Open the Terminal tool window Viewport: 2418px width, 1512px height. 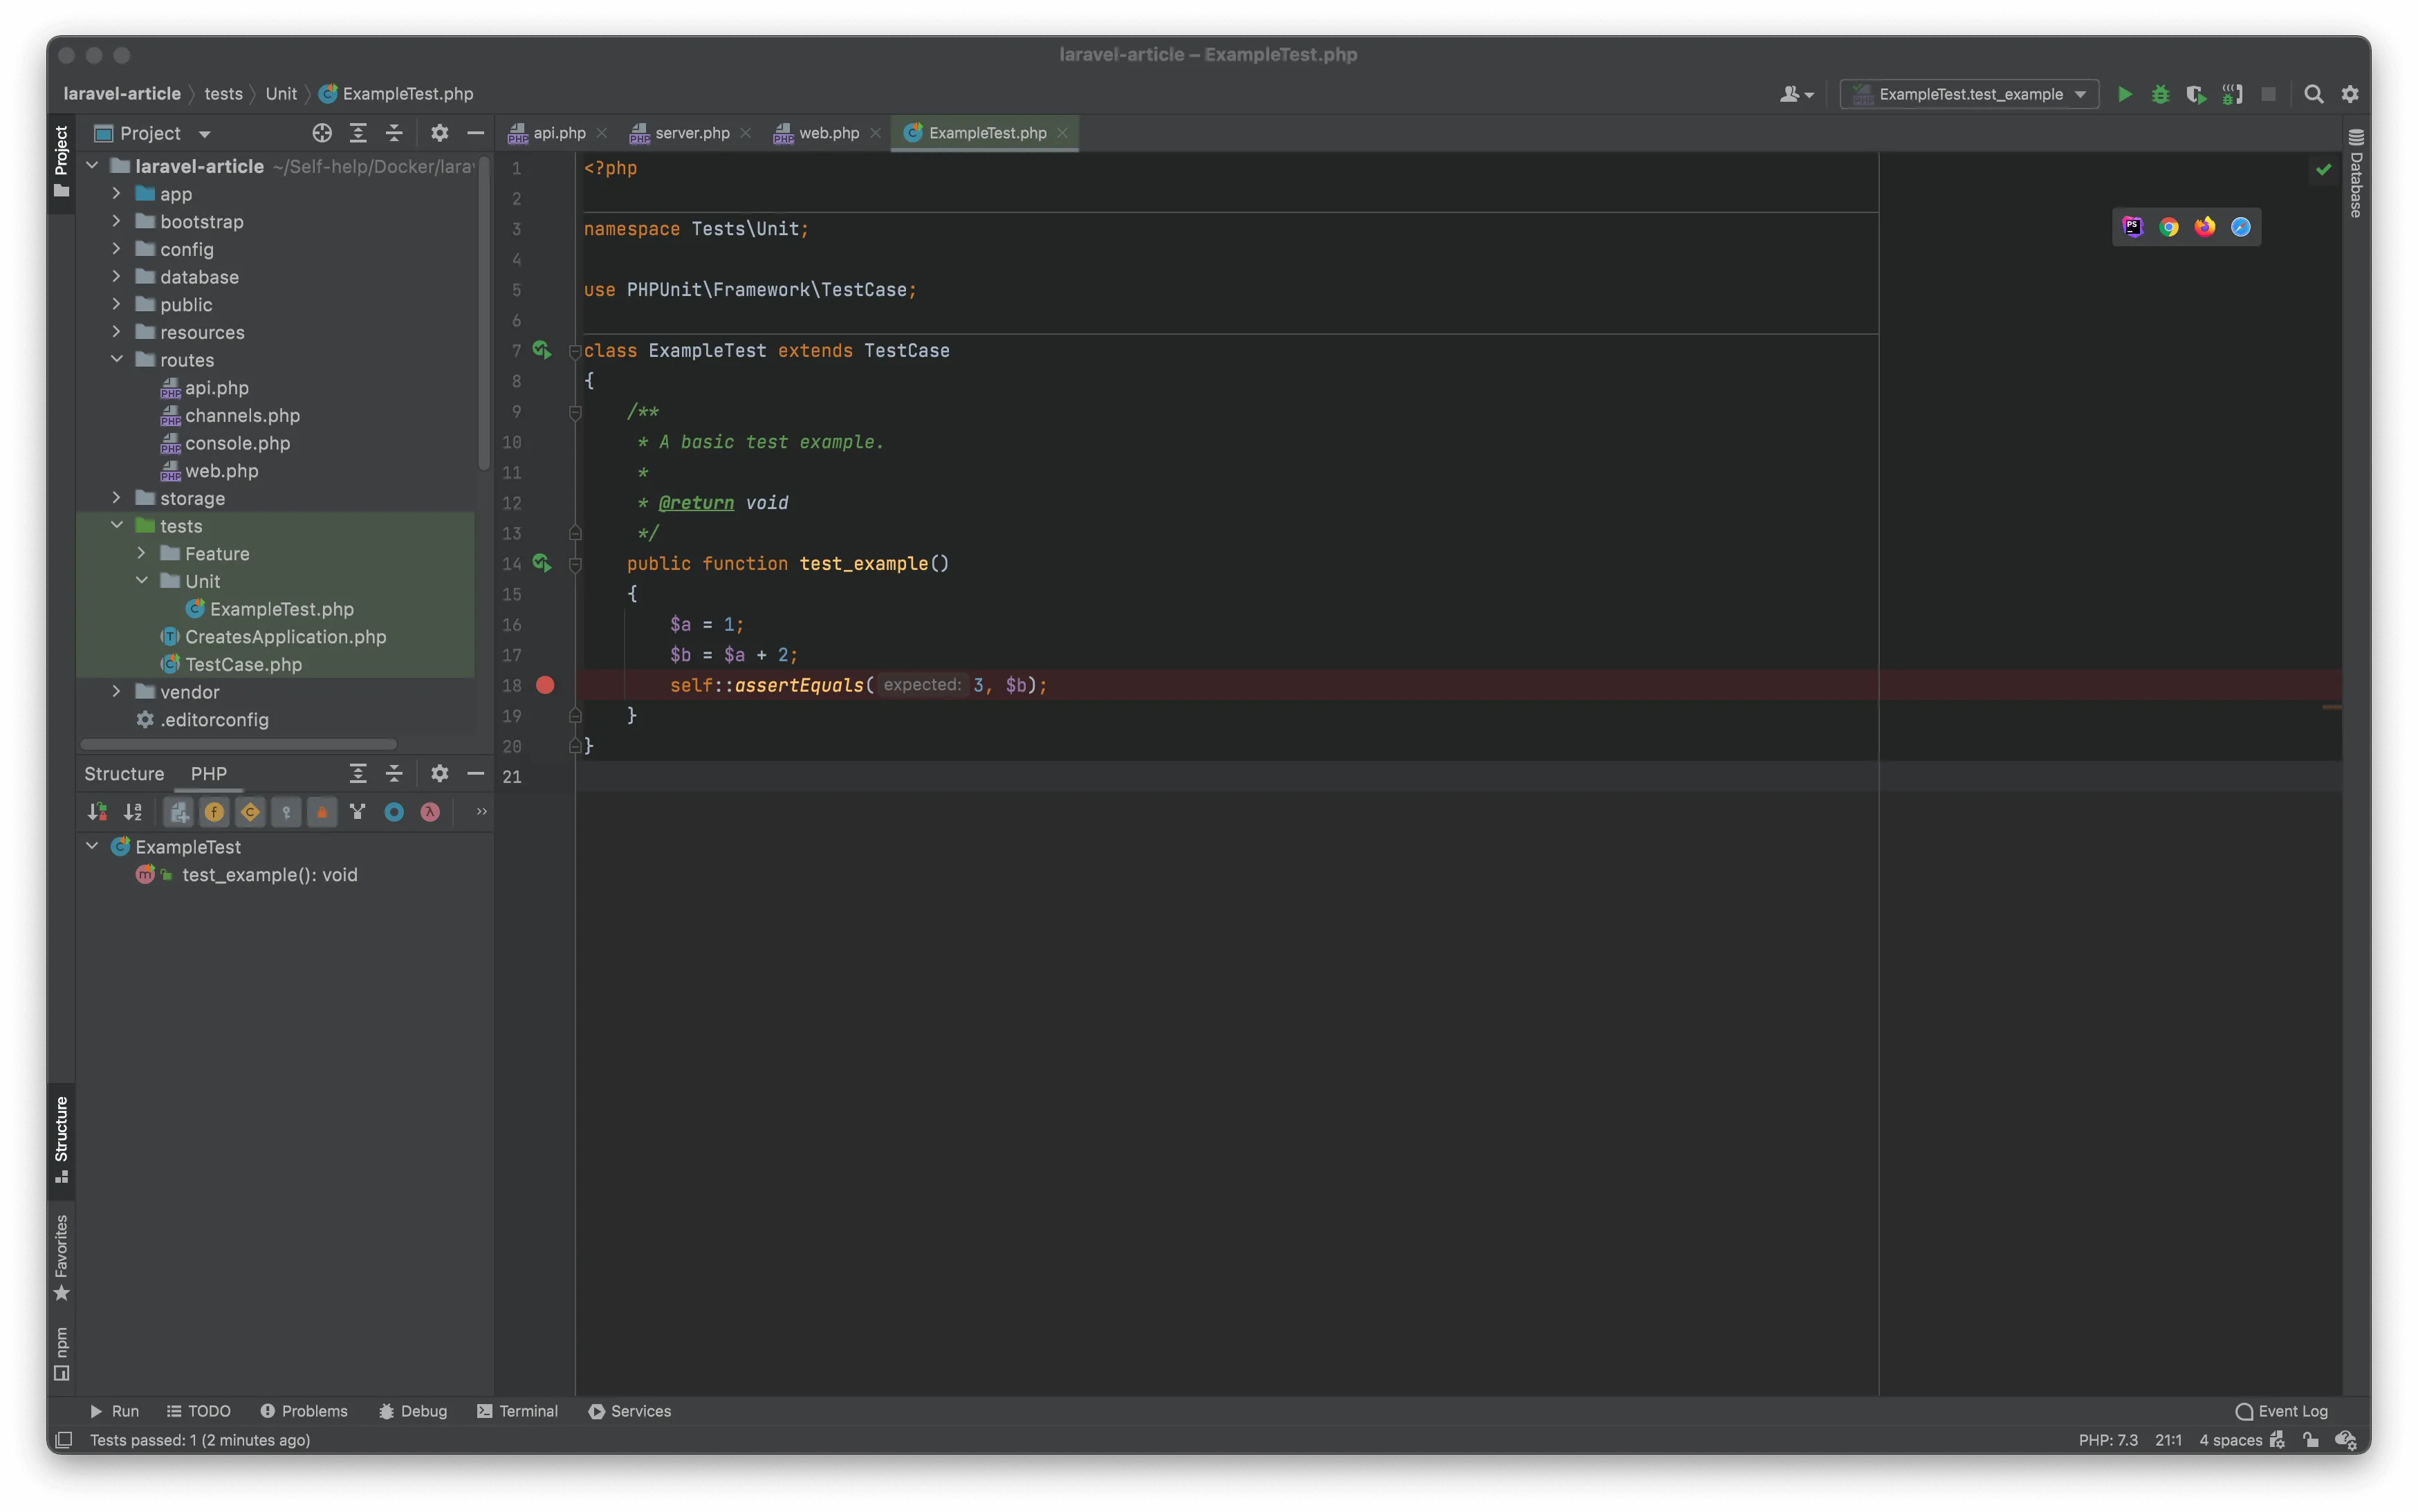517,1411
